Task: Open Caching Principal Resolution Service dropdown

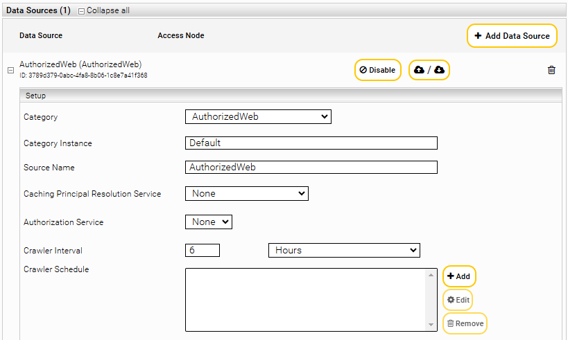Action: click(x=247, y=193)
